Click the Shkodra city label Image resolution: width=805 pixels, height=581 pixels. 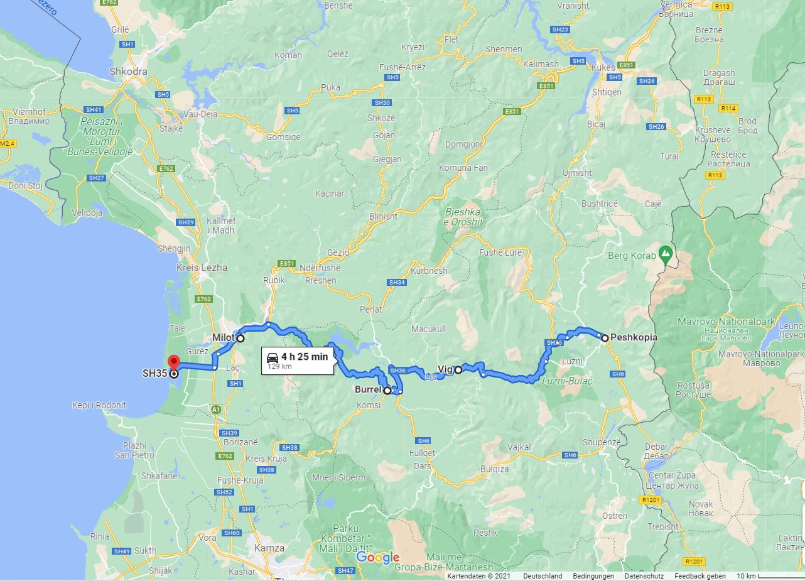coord(128,72)
